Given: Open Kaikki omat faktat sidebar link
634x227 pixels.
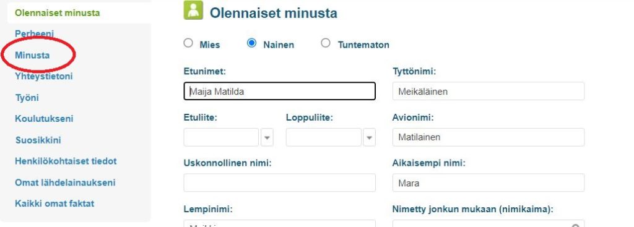Looking at the screenshot, I should click(x=54, y=203).
